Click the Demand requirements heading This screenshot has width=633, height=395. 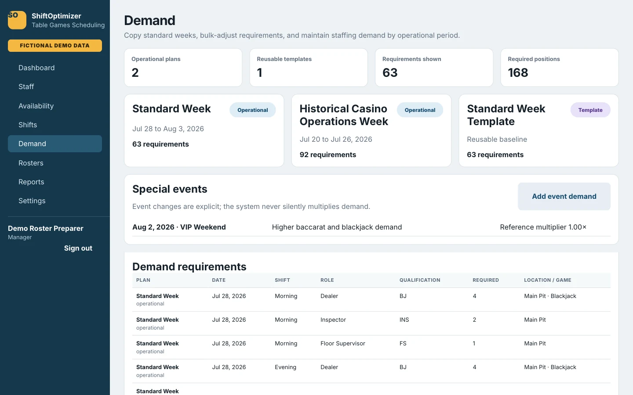click(189, 267)
